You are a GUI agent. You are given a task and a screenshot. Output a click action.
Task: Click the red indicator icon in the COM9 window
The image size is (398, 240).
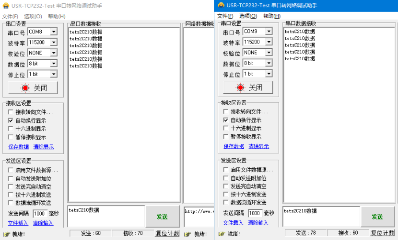click(241, 87)
